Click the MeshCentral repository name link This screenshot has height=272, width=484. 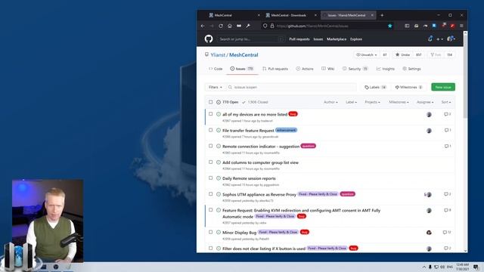[244, 55]
